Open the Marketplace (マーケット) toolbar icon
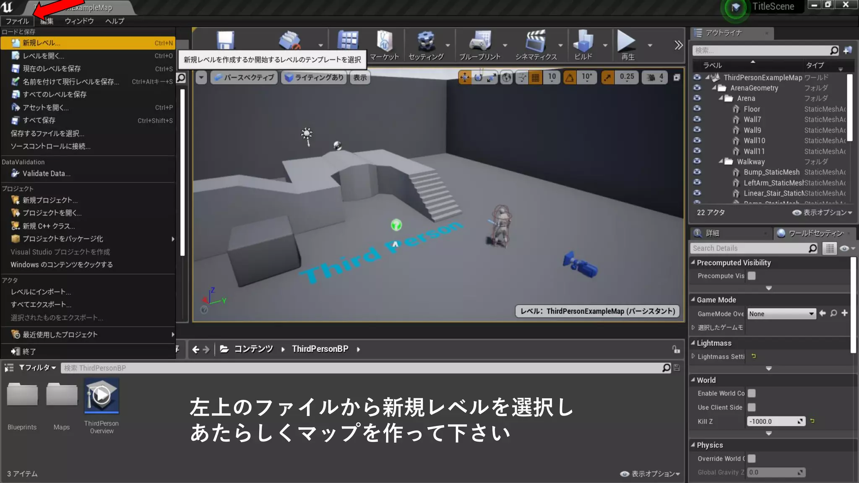Screen dimensions: 859x483 coord(384,42)
